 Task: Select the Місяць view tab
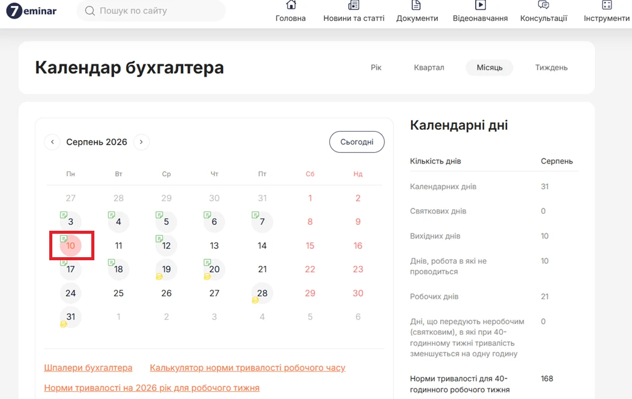(489, 68)
